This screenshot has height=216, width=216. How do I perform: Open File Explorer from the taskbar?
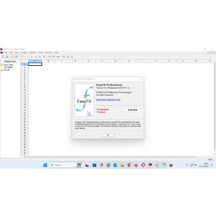[x=122, y=165]
